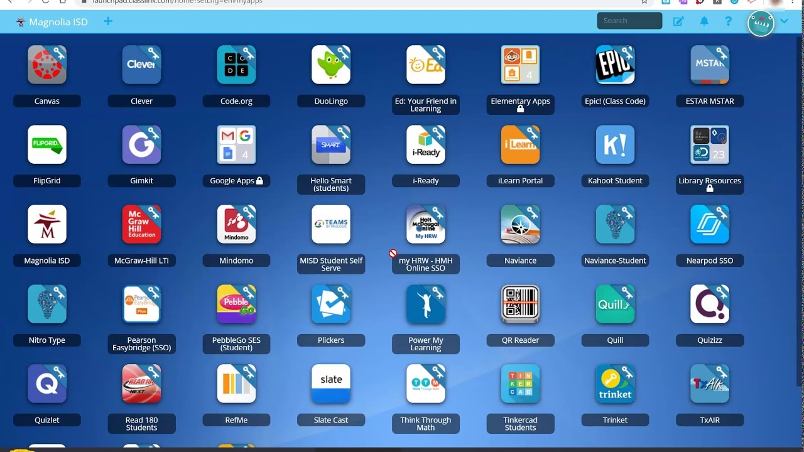The image size is (804, 452).
Task: Open the Quizlet app
Action: [x=46, y=384]
